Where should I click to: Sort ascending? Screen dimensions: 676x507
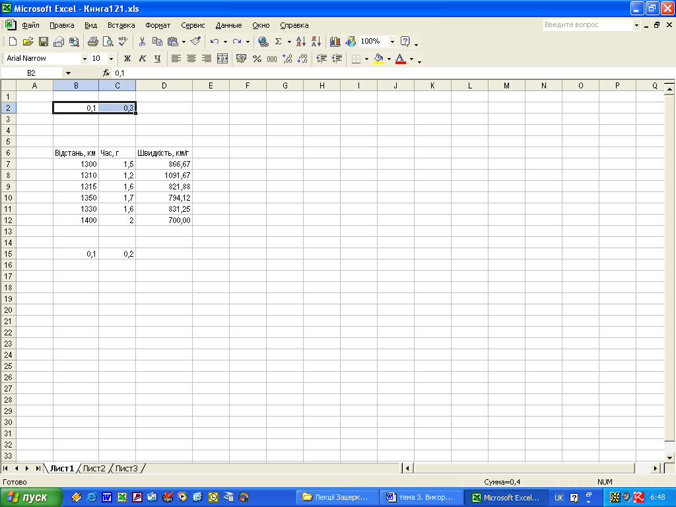click(301, 42)
